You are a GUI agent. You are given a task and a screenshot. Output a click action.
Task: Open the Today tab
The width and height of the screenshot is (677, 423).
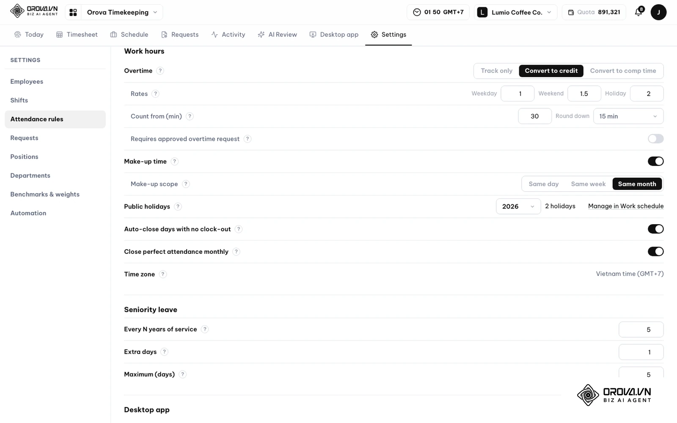(x=29, y=35)
